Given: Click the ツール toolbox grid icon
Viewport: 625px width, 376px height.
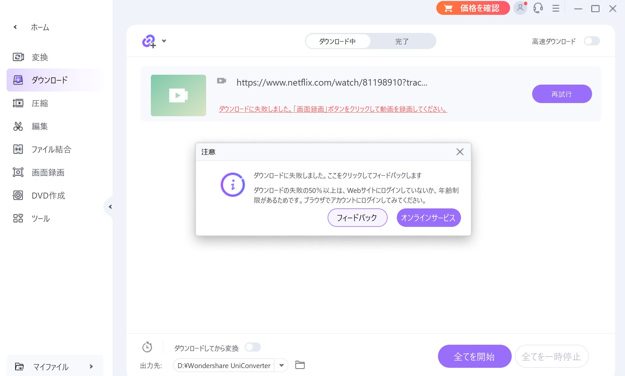Looking at the screenshot, I should coord(18,219).
